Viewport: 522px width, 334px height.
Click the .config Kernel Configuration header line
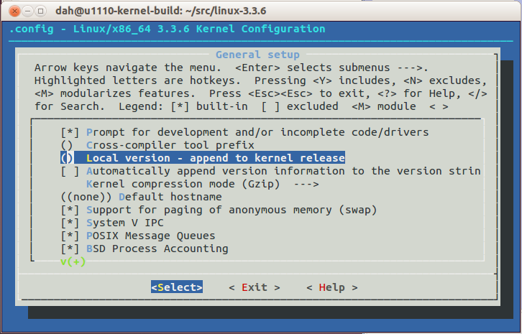tap(167, 29)
